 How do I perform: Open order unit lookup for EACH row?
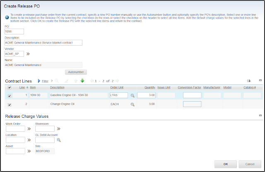132,104
